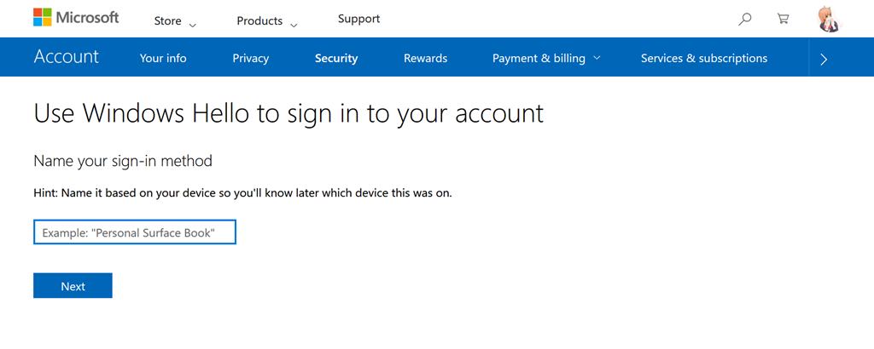Open the shopping cart icon
Image resolution: width=874 pixels, height=349 pixels.
(783, 19)
